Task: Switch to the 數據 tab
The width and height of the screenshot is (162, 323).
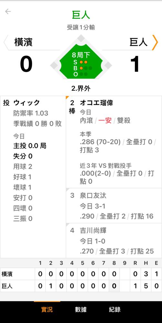Action: point(81,309)
